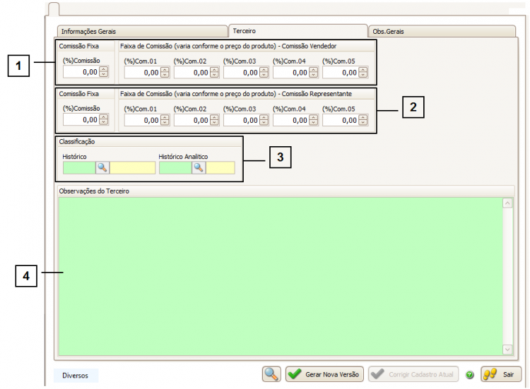Click the magnifier search button beside Gerar Nova Versão
Image resolution: width=530 pixels, height=389 pixels.
click(x=271, y=374)
